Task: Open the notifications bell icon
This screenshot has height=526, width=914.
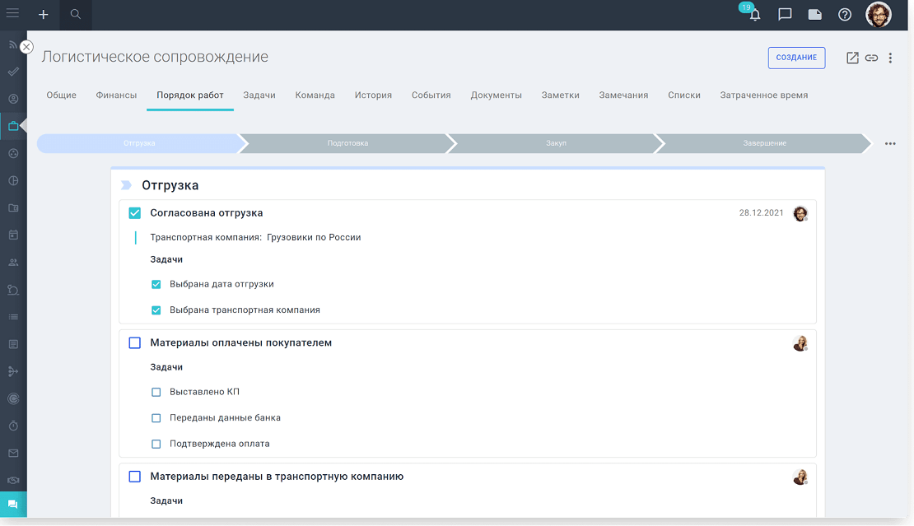Action: pos(754,15)
